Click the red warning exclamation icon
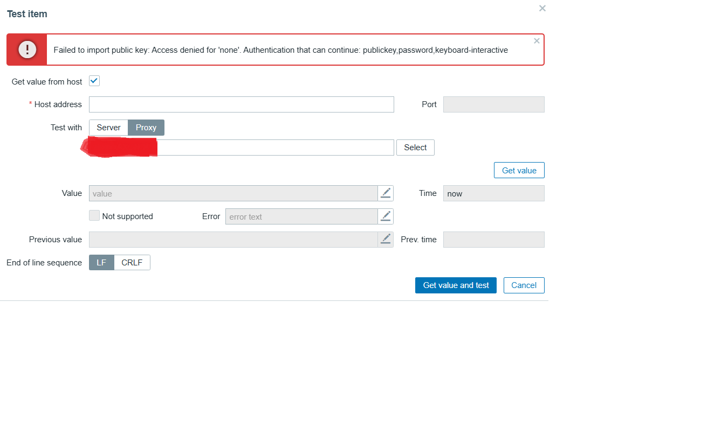Viewport: 701px width, 428px height. point(27,50)
